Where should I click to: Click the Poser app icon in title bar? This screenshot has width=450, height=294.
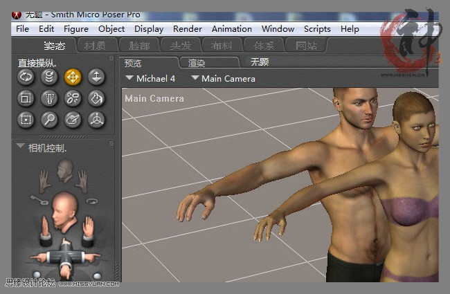coord(17,15)
